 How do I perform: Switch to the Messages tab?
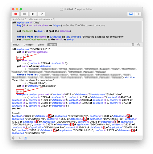(28, 45)
